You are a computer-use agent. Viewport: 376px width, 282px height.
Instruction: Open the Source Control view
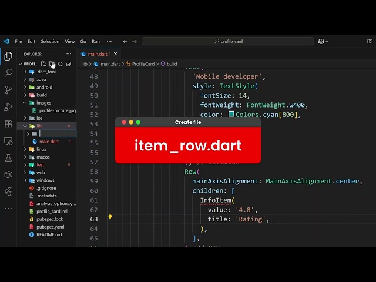[x=8, y=90]
